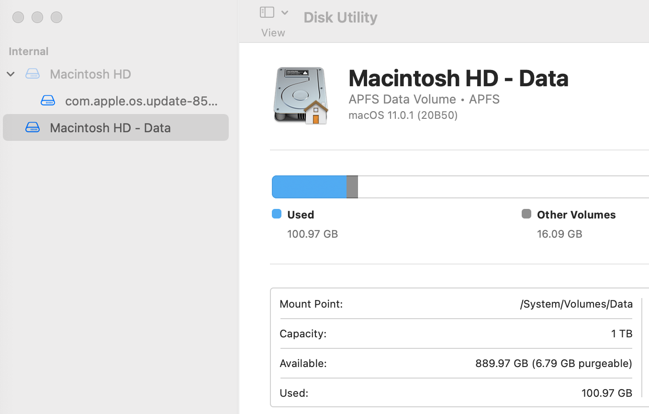Screen dimensions: 649x414
Task: Click the Macintosh HD - Data sidebar volume icon
Action: pyautogui.click(x=33, y=127)
